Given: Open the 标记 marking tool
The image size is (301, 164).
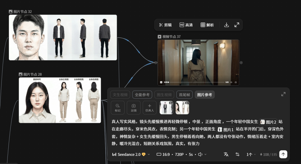Looking at the screenshot, I should tap(118, 108).
